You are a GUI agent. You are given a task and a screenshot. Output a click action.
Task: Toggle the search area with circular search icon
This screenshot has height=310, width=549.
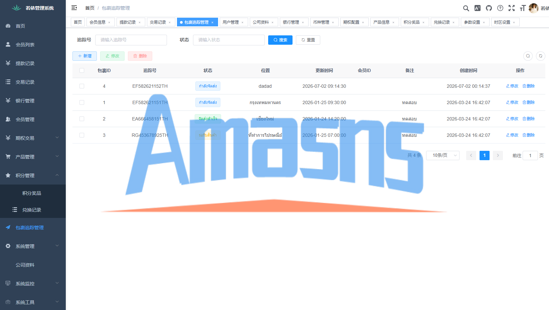528,56
